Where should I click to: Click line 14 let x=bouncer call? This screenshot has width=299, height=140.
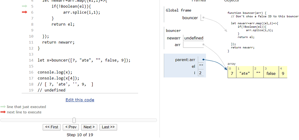[84, 60]
